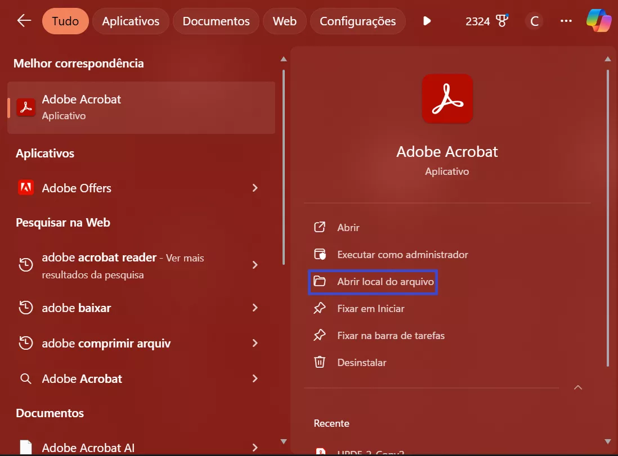Expand the Adobe Offers result chevron
Screen dimensions: 618x456
[x=255, y=188]
